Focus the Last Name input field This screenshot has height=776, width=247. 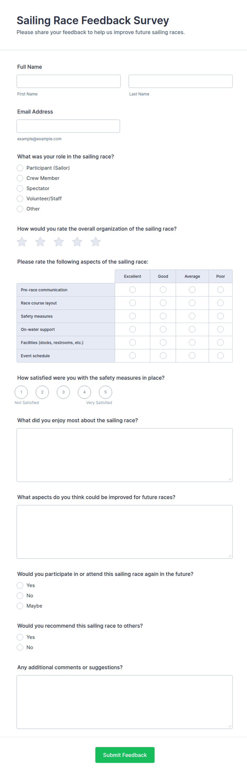pyautogui.click(x=181, y=81)
